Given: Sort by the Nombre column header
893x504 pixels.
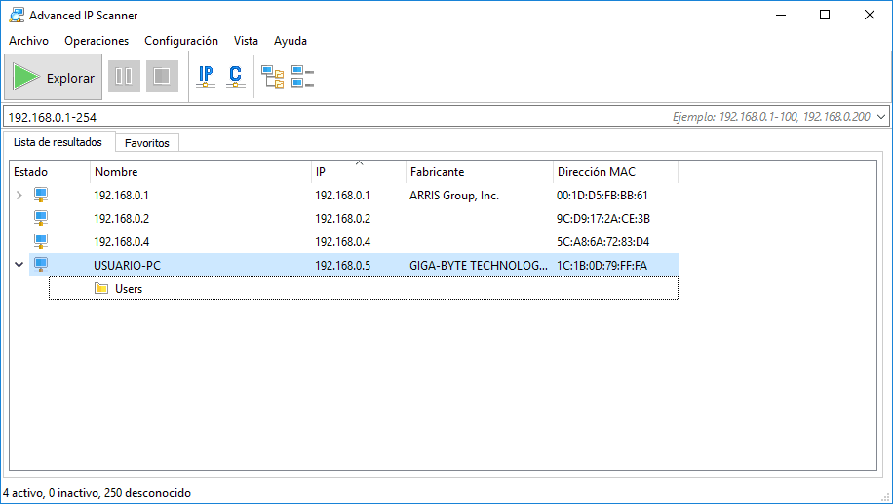Looking at the screenshot, I should click(201, 171).
